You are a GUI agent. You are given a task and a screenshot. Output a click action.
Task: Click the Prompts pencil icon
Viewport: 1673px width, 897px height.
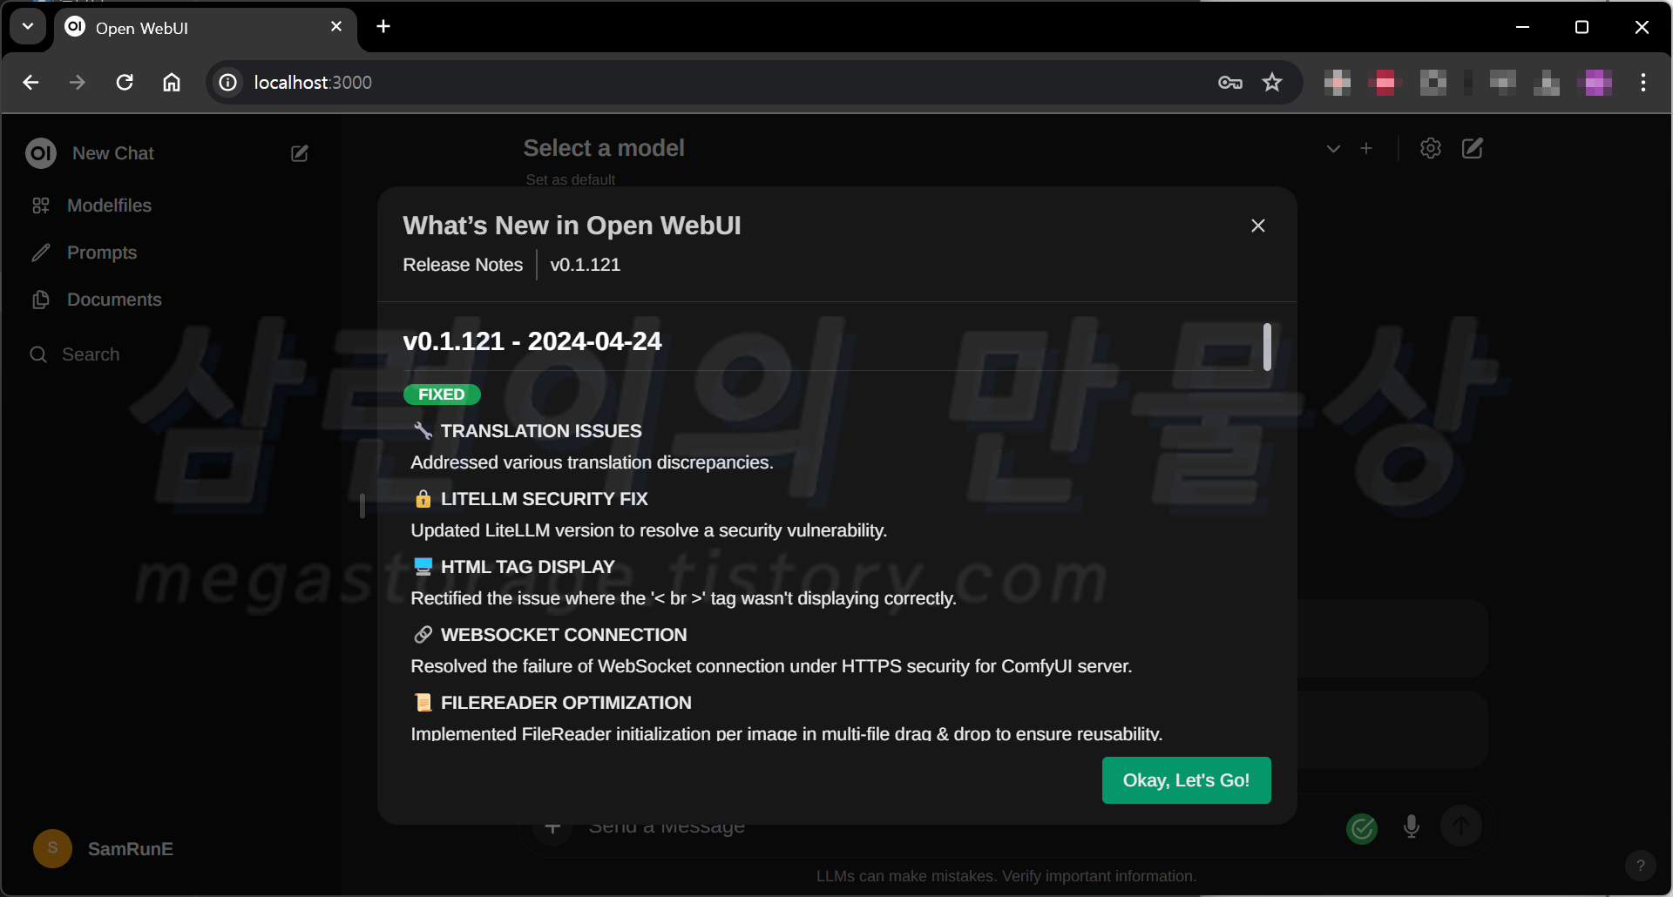point(41,253)
